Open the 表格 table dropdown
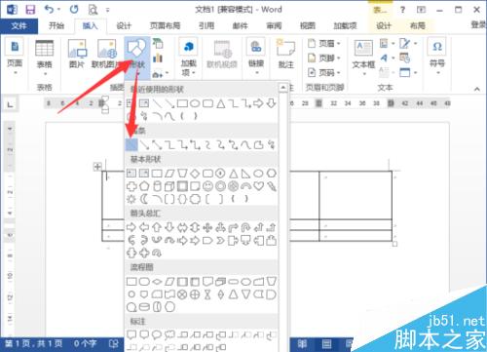 click(44, 59)
